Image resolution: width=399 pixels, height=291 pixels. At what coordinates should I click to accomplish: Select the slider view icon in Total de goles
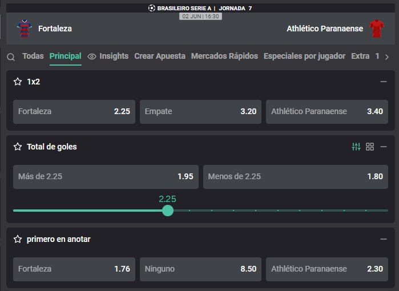(356, 147)
